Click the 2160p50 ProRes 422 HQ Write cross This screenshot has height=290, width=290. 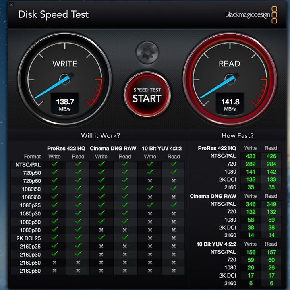pyautogui.click(x=54, y=263)
